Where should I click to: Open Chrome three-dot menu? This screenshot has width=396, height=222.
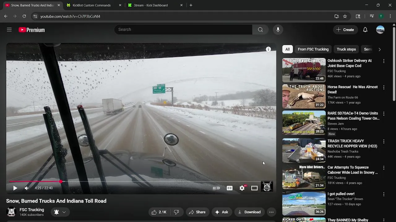390,16
